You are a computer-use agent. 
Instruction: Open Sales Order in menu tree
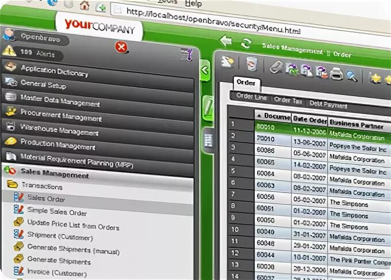[x=46, y=198]
